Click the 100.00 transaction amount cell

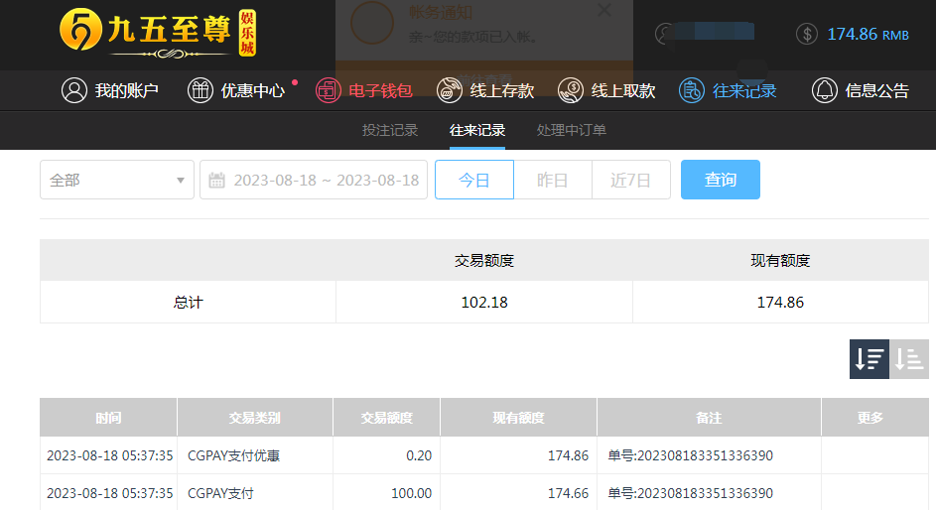point(387,493)
